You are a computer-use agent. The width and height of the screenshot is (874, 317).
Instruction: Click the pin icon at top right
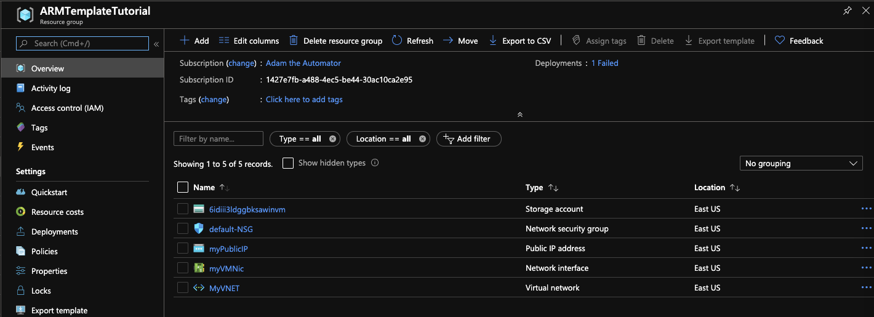[848, 10]
